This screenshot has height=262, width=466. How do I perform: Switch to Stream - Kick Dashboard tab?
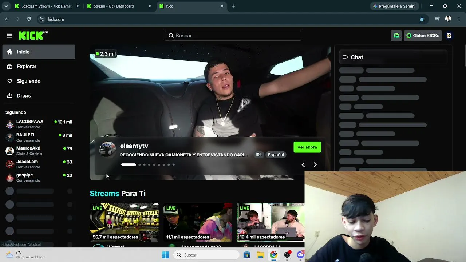119,6
